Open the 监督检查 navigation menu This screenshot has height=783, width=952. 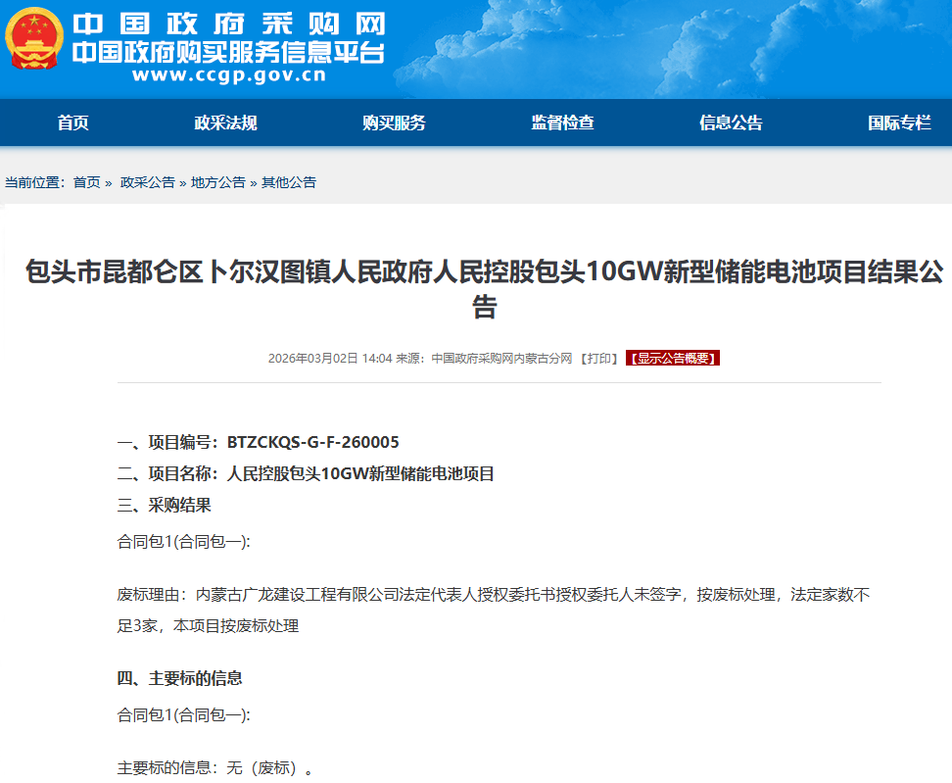pyautogui.click(x=562, y=122)
